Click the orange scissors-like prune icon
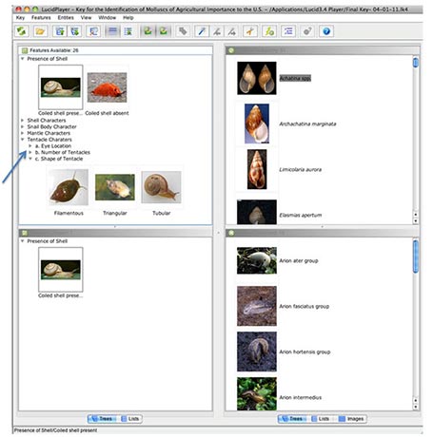The image size is (433, 437). [250, 31]
